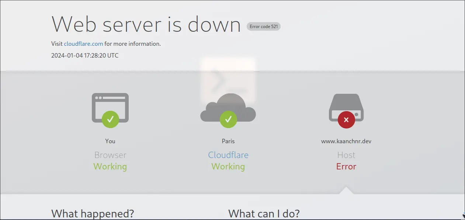The height and width of the screenshot is (220, 465).
Task: Click the www.kaanchnr.dev host name
Action: [x=346, y=141]
